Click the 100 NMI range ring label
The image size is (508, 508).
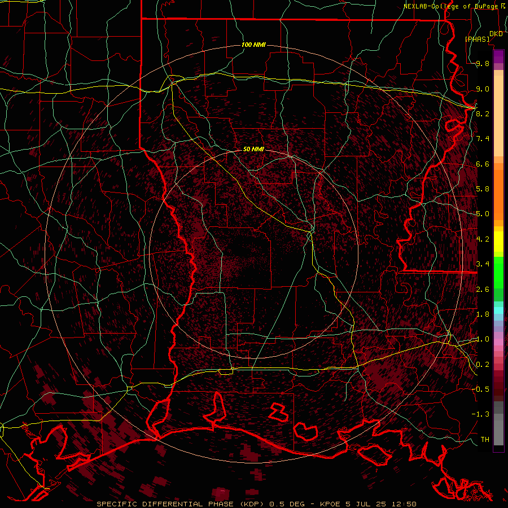[x=253, y=45]
